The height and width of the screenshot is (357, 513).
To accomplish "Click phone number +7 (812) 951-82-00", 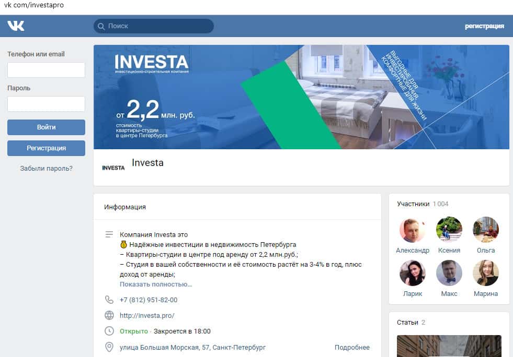I will tap(149, 300).
